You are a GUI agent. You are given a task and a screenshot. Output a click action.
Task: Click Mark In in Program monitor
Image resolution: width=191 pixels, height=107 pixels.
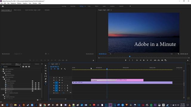(129, 60)
